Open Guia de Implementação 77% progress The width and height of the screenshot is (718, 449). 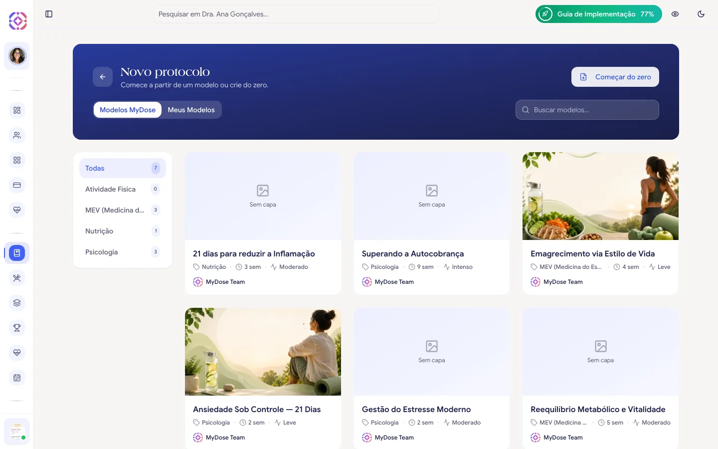[599, 14]
